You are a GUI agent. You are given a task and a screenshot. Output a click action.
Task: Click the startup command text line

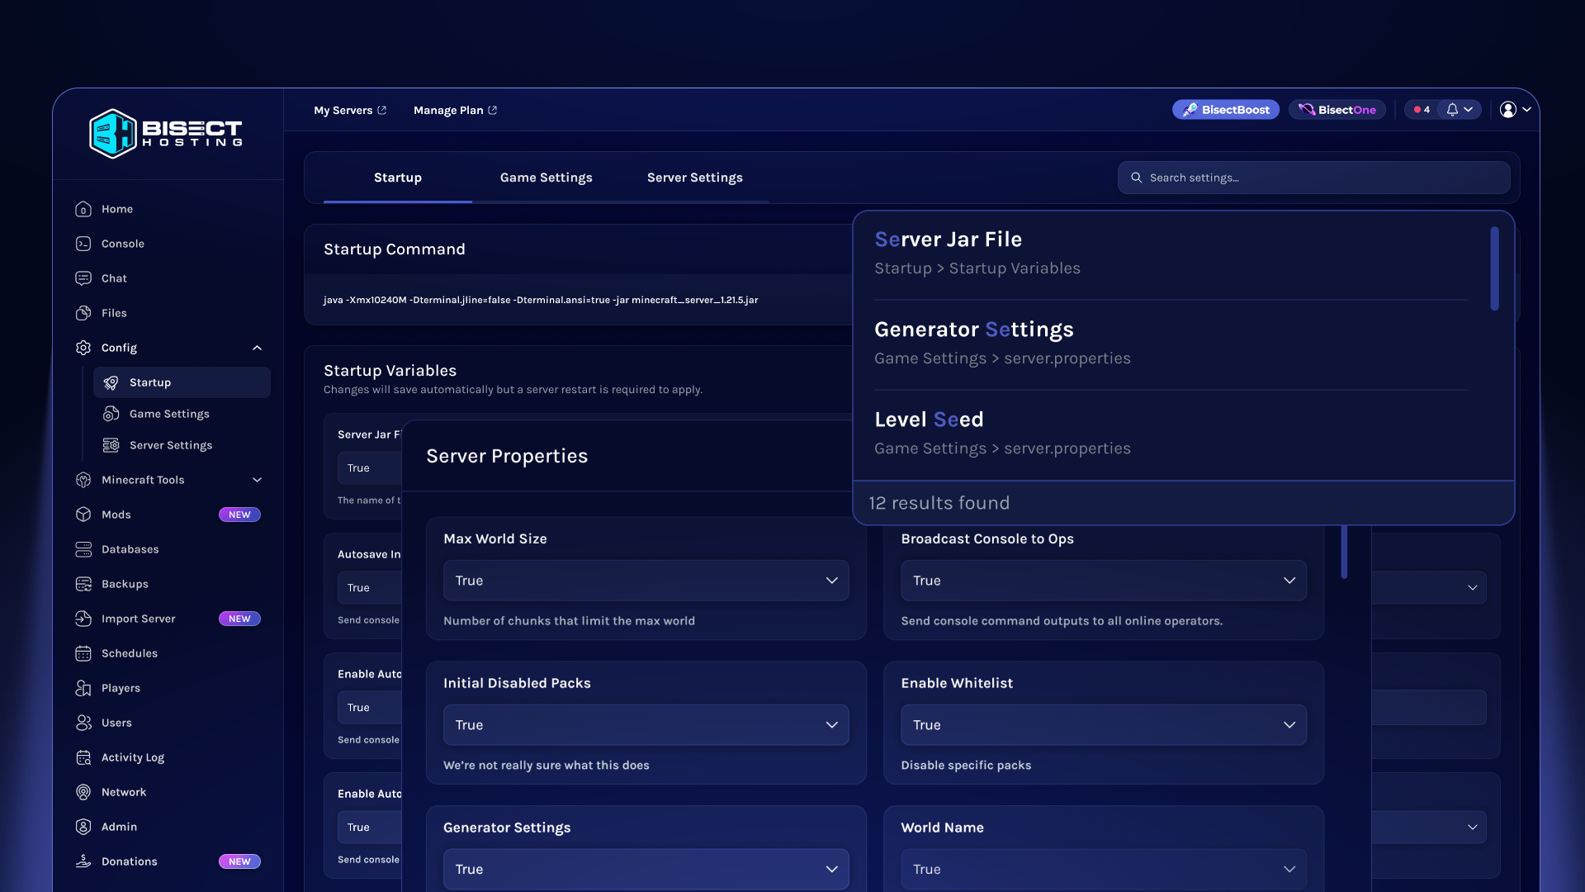pos(541,300)
